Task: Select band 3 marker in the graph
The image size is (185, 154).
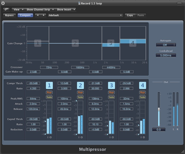Action: coord(111,43)
